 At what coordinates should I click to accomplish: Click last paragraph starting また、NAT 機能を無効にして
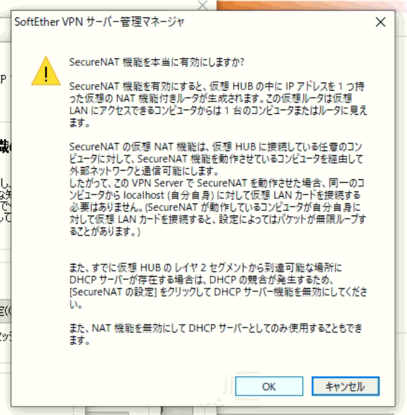coord(216,334)
